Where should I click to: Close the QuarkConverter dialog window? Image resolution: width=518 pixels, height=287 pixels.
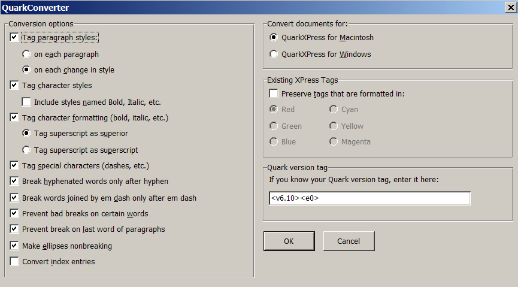coord(511,7)
